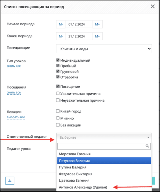Open the Клиенты и лиды dropdown

pyautogui.click(x=104, y=49)
